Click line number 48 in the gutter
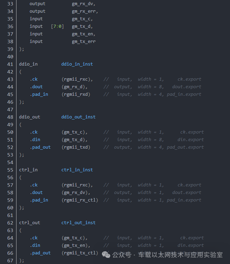Viewport: 230px width, 264px height. point(10,117)
